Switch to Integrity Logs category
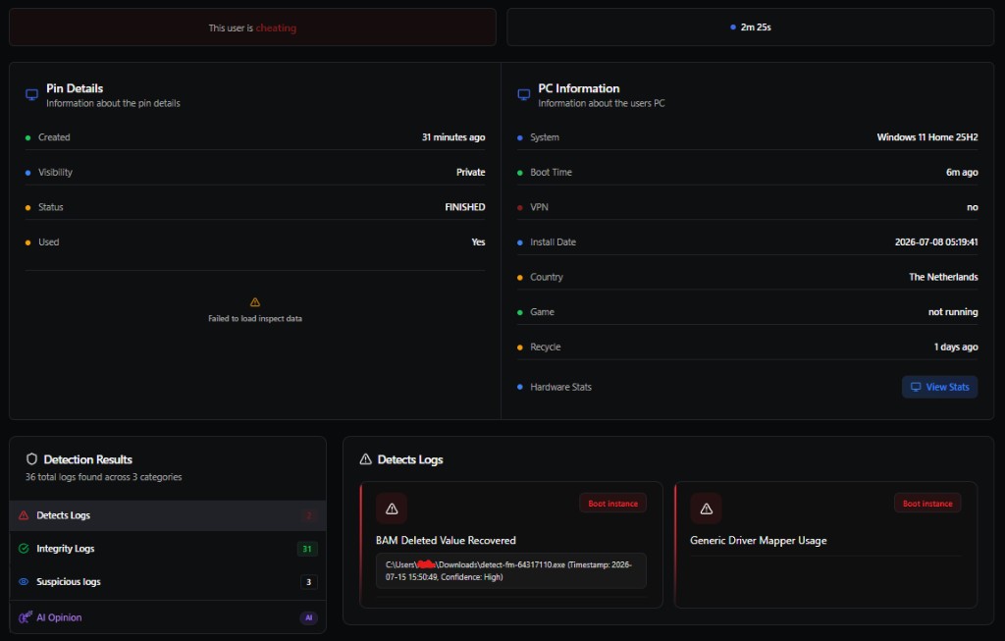This screenshot has width=1005, height=641. click(168, 549)
